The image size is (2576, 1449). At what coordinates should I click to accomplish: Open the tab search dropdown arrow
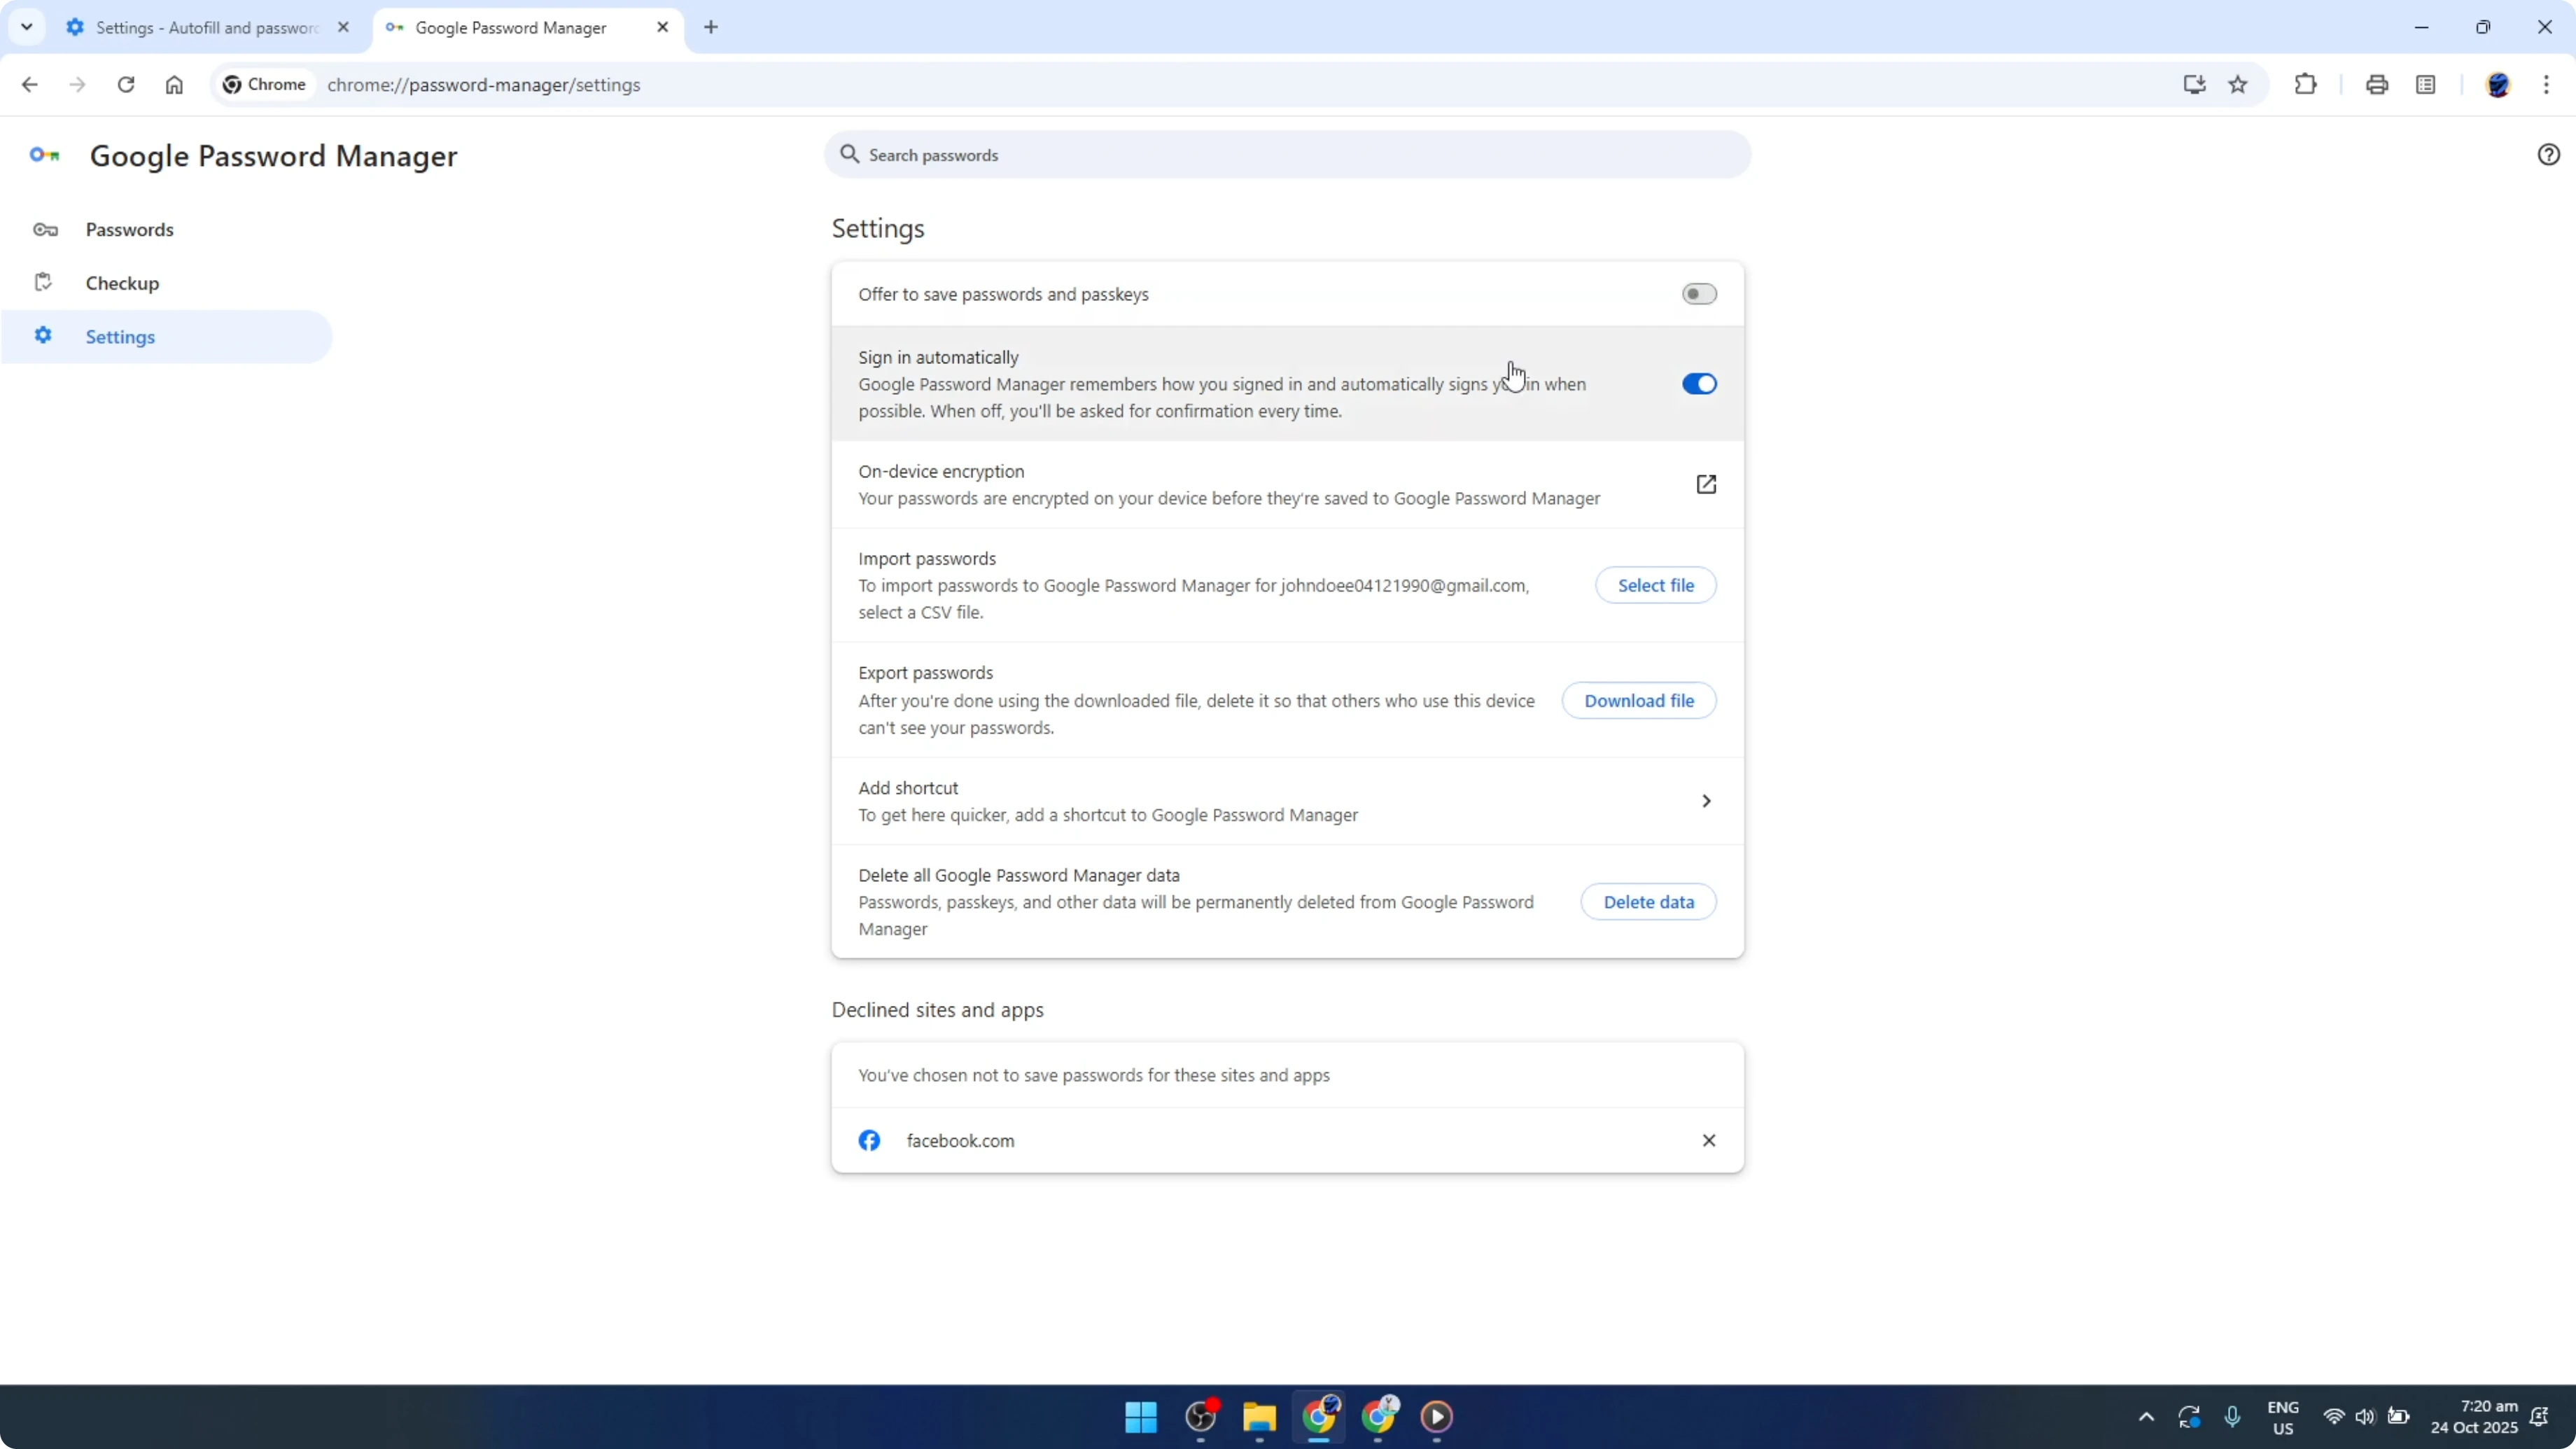pos(27,27)
